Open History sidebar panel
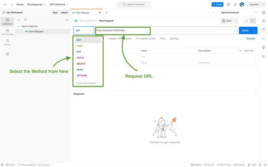The height and width of the screenshot is (167, 268). (x=7, y=42)
